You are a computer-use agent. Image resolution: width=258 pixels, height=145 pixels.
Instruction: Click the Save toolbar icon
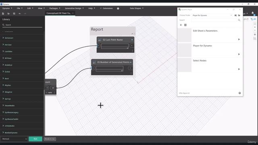(x=14, y=14)
